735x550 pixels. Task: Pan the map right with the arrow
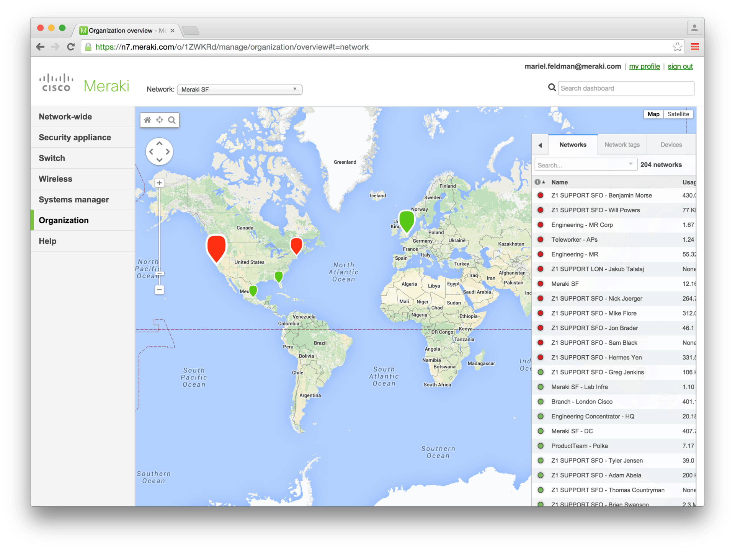pos(168,151)
